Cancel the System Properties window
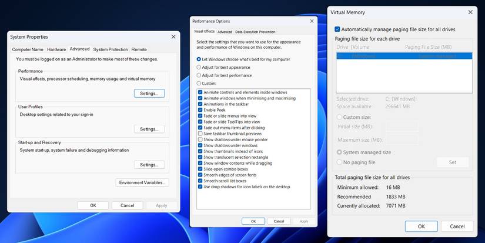The height and width of the screenshot is (243, 485). coord(127,205)
